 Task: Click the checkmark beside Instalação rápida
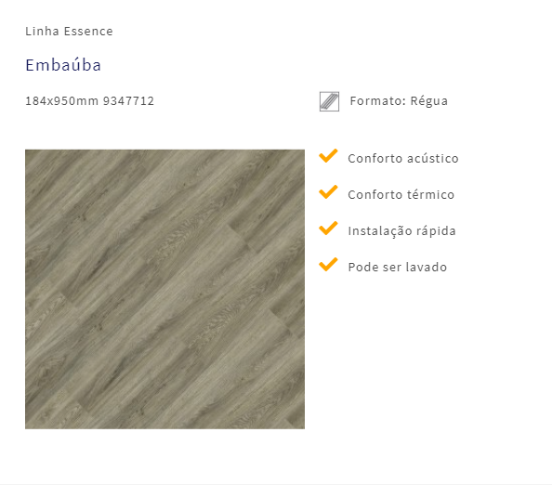(x=328, y=228)
